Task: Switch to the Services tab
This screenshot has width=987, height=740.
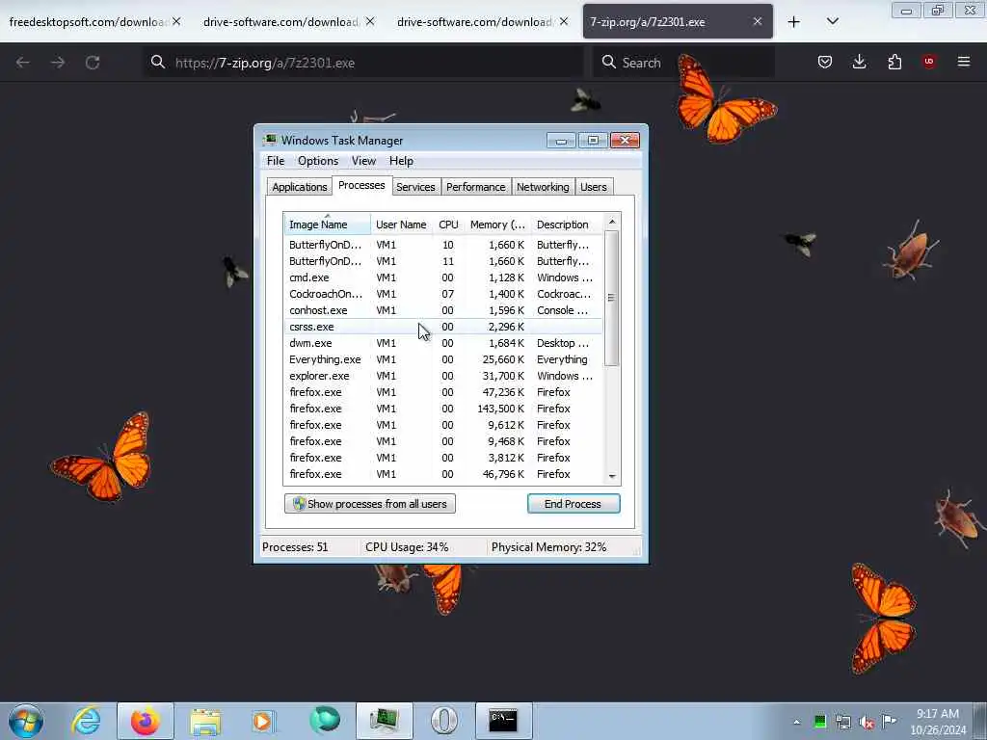Action: (x=415, y=187)
